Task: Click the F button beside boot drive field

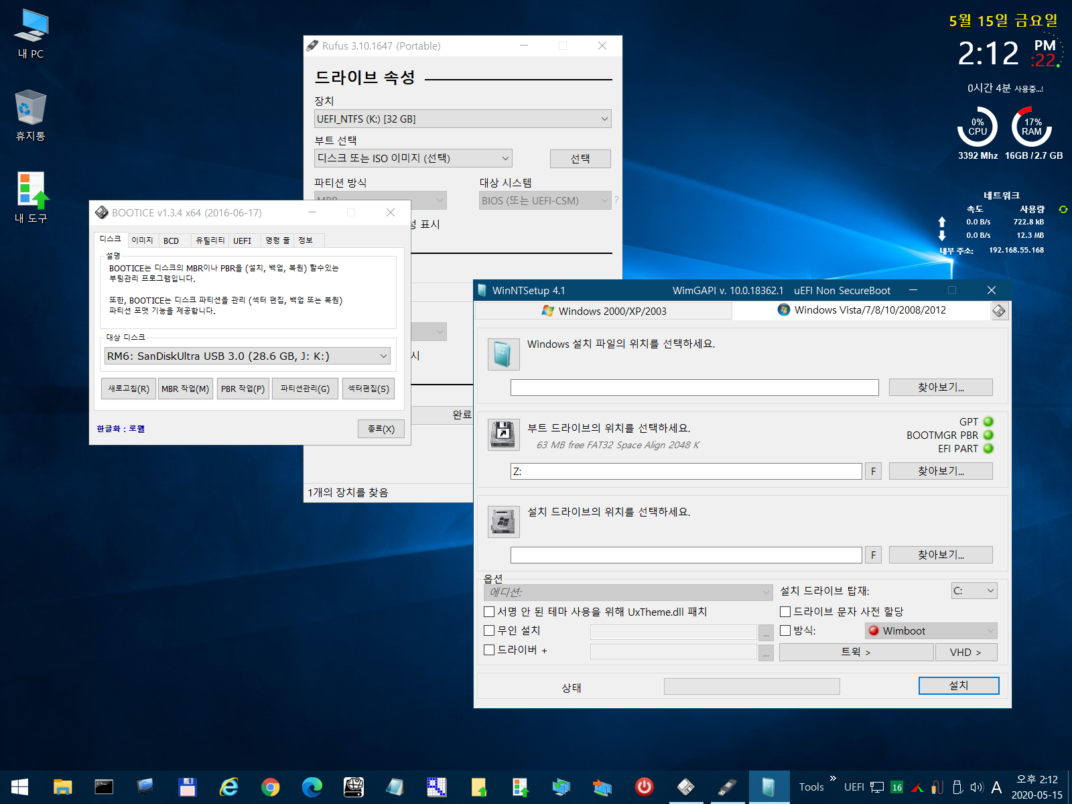Action: tap(873, 471)
